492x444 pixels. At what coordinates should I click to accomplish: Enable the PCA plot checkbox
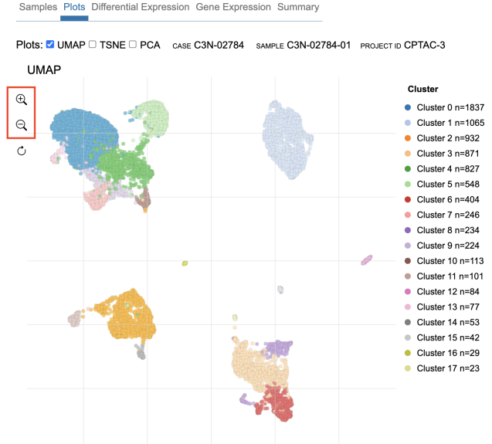(x=133, y=45)
